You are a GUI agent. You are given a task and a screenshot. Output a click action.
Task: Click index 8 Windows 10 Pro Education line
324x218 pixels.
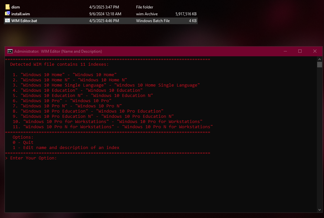pyautogui.click(x=88, y=111)
